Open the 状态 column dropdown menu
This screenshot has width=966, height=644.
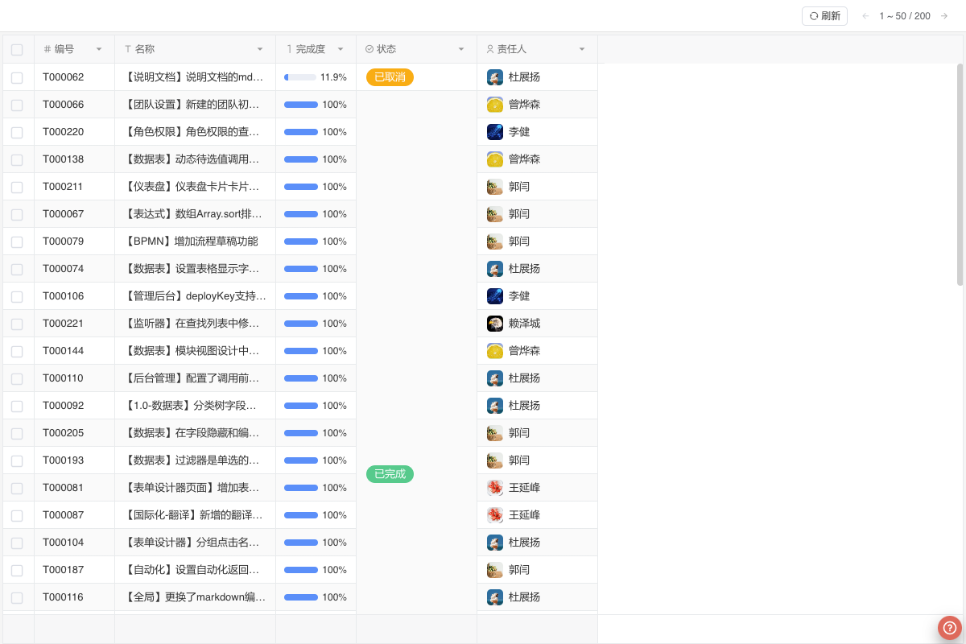click(462, 49)
